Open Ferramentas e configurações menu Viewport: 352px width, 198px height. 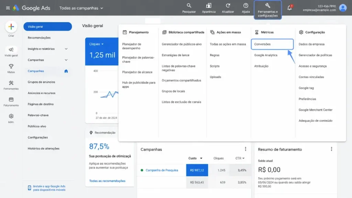coord(267,10)
